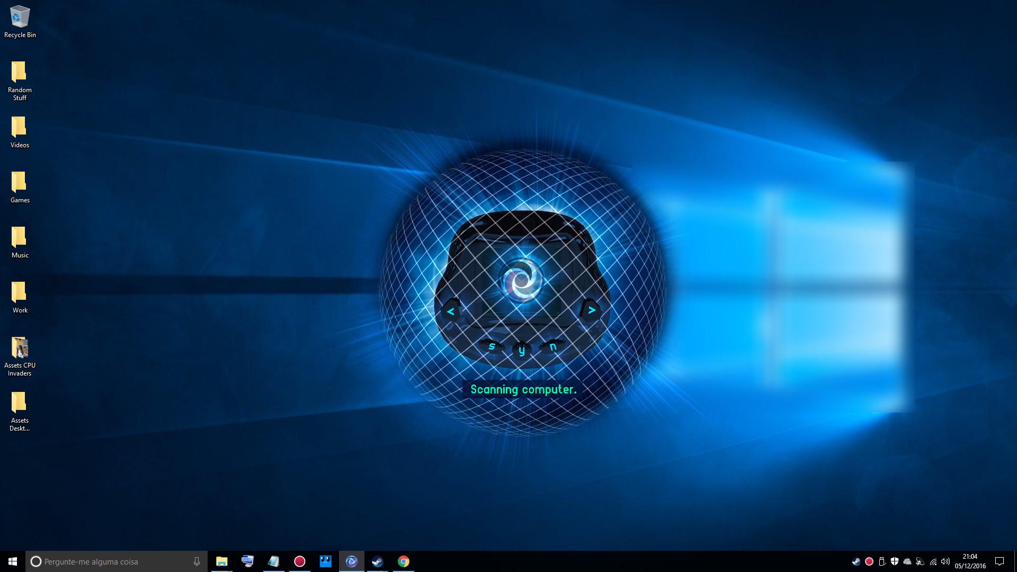Open OneDrive from the system tray
The image size is (1017, 572).
[908, 561]
